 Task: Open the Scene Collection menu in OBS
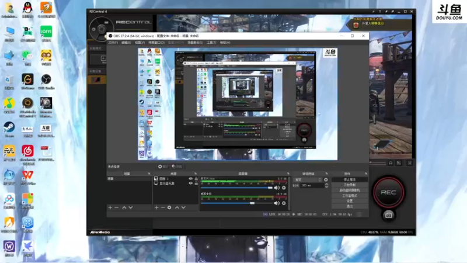point(195,43)
